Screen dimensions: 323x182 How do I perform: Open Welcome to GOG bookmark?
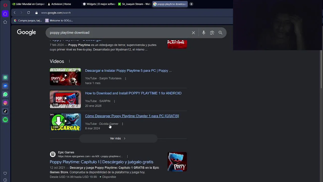tap(59, 20)
